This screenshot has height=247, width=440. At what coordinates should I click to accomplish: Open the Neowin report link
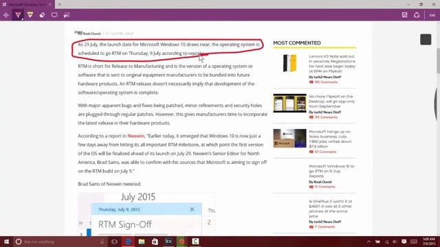pyautogui.click(x=136, y=136)
